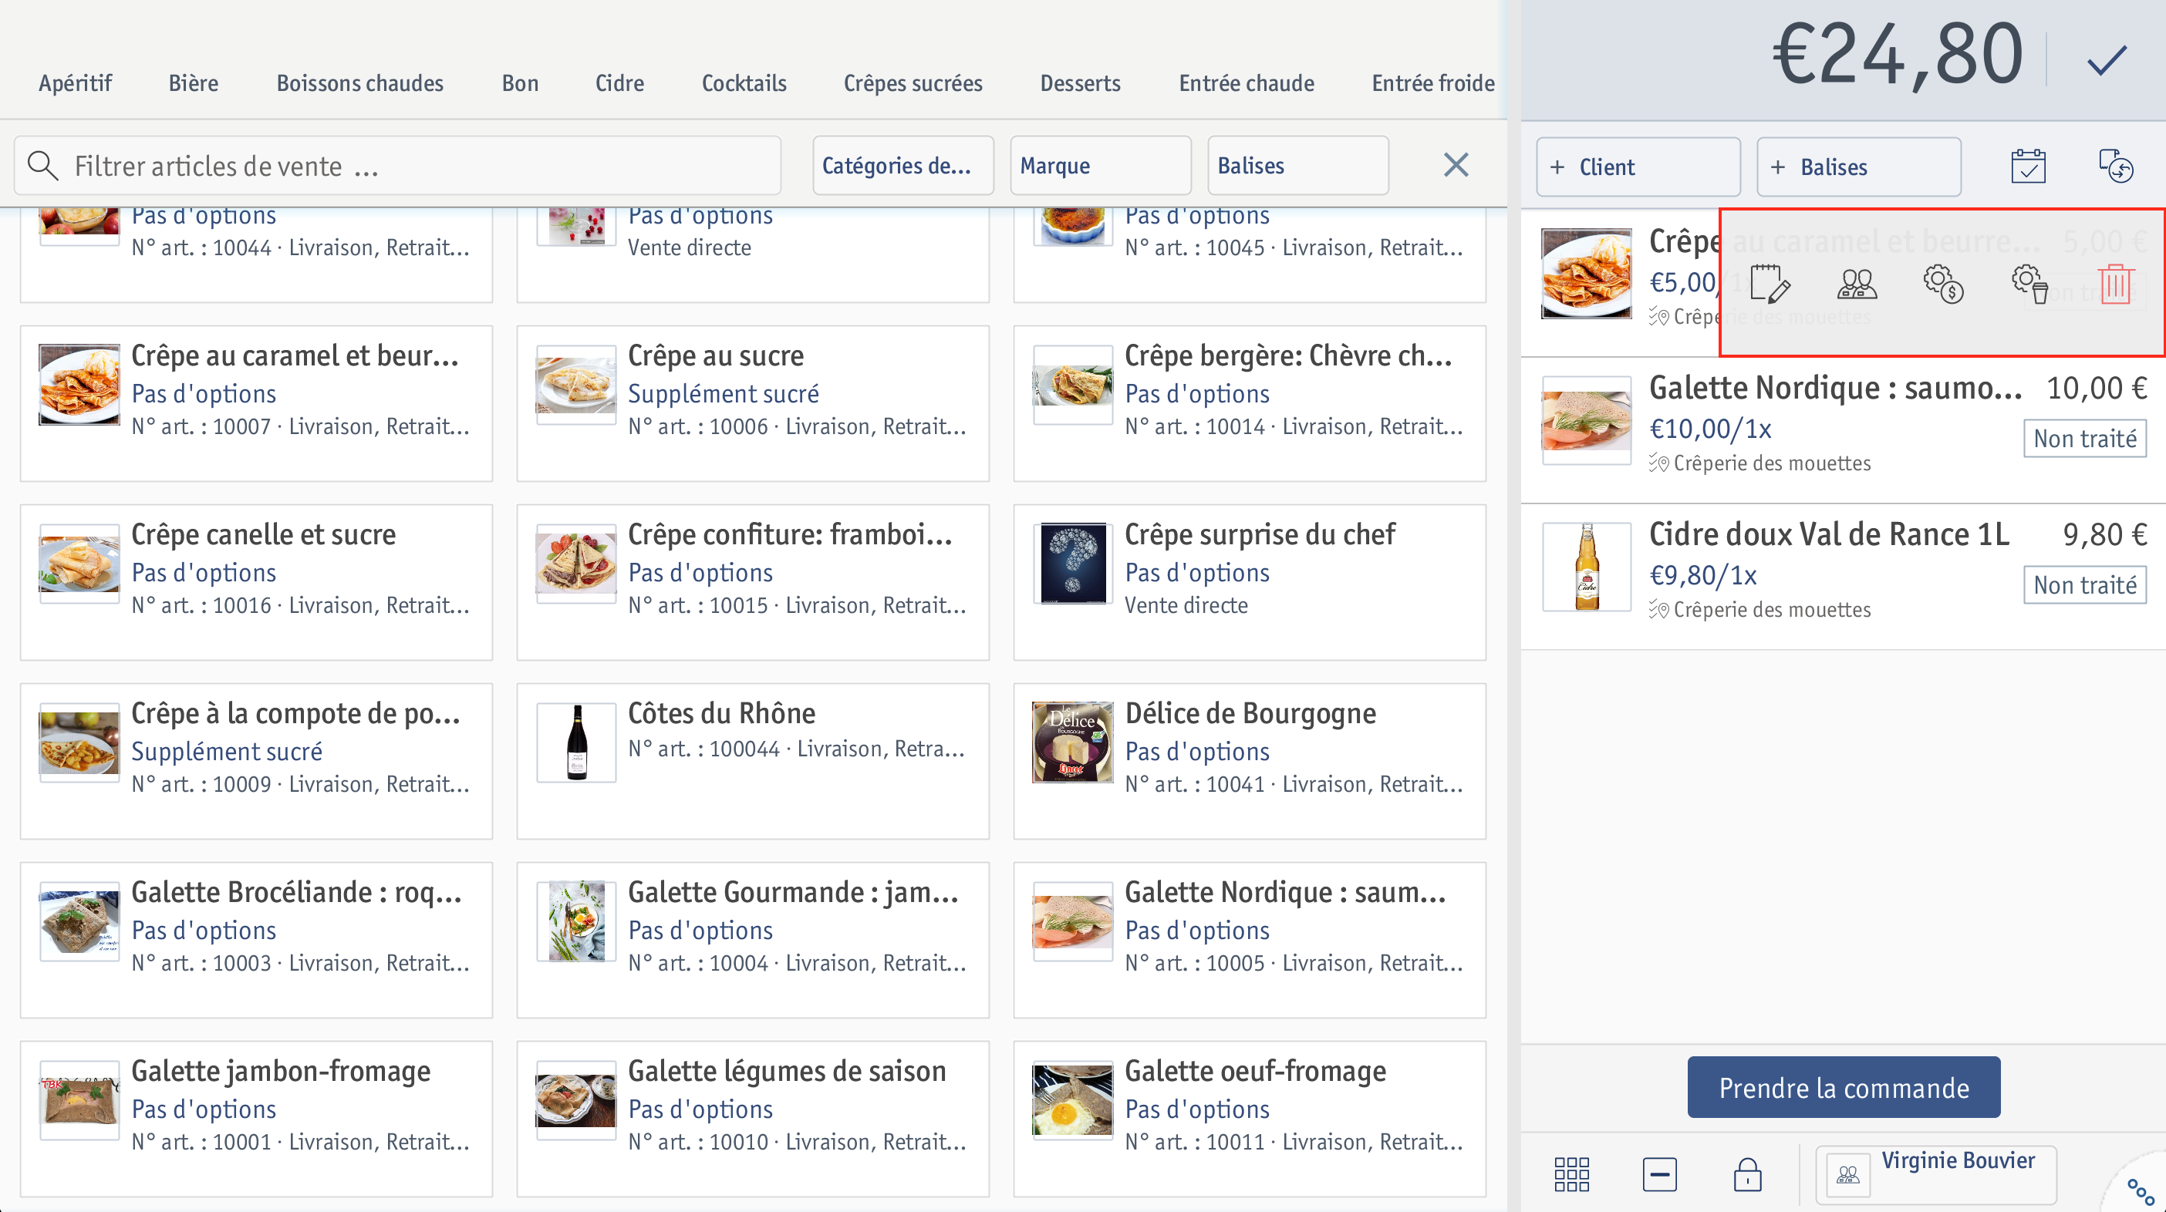The height and width of the screenshot is (1212, 2166).
Task: Open Supplément sucré options on Crêpe à la compote
Action: coord(227,752)
